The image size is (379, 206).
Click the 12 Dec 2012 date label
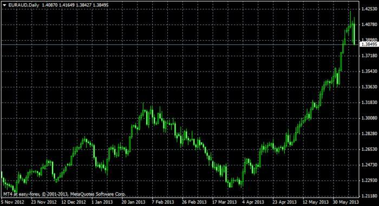(x=74, y=202)
